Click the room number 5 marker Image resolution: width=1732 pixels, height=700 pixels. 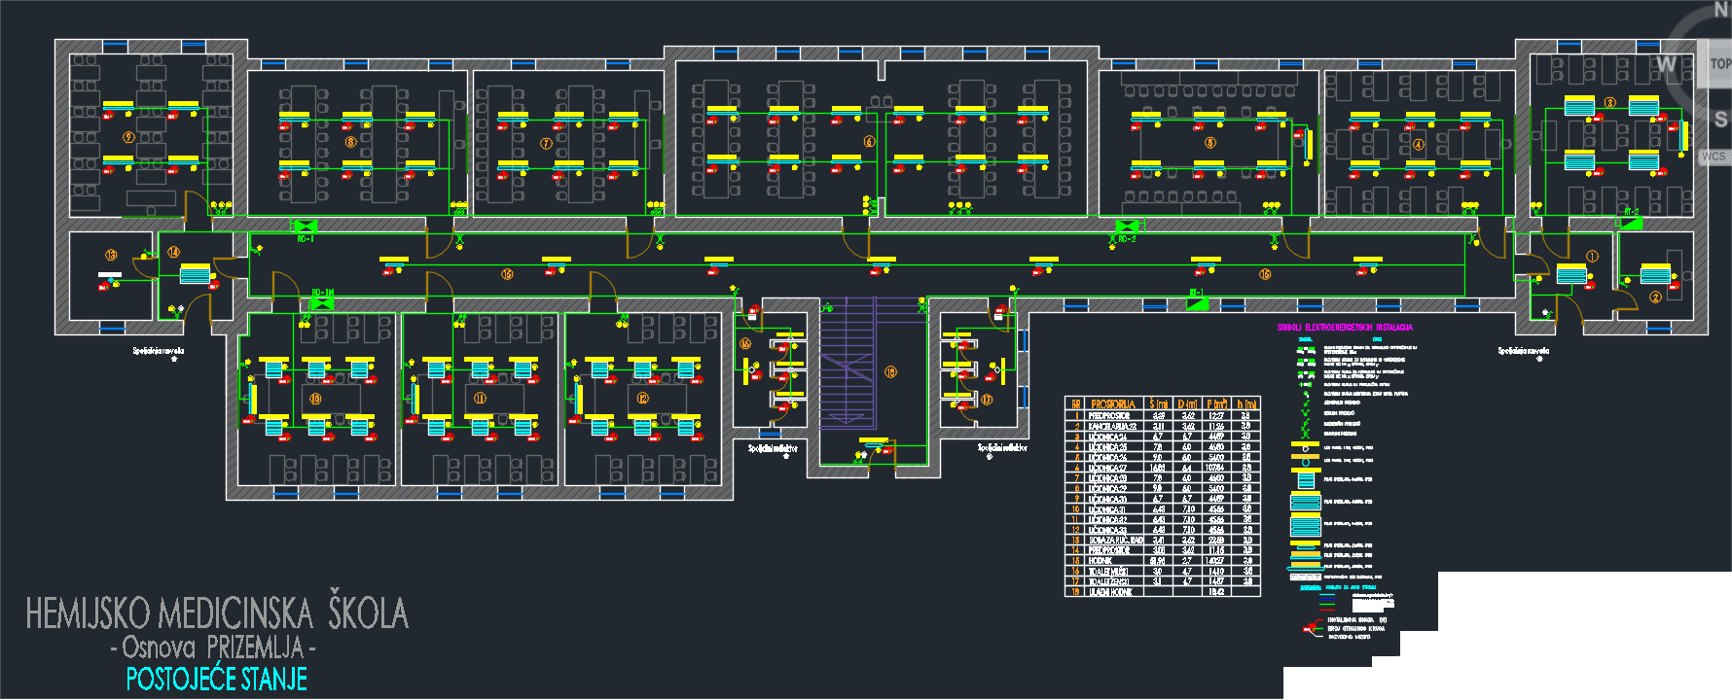[1210, 142]
